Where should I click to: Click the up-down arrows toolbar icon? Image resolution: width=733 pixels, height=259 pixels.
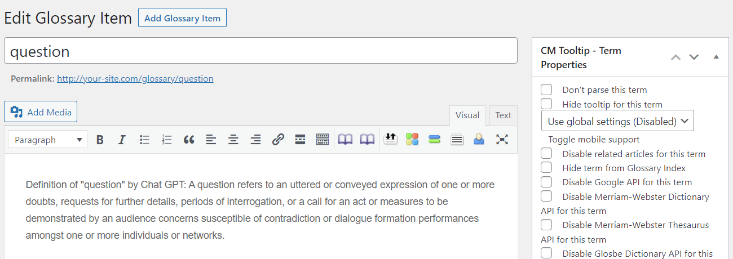pos(390,139)
